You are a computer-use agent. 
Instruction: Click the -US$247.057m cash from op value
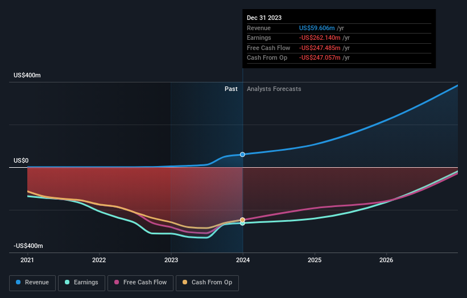[x=320, y=58]
